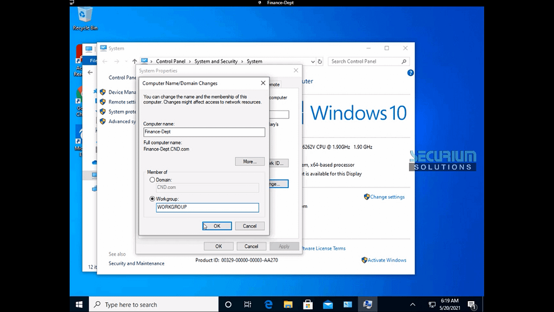
Task: Minimize the System control panel window
Action: tap(368, 48)
